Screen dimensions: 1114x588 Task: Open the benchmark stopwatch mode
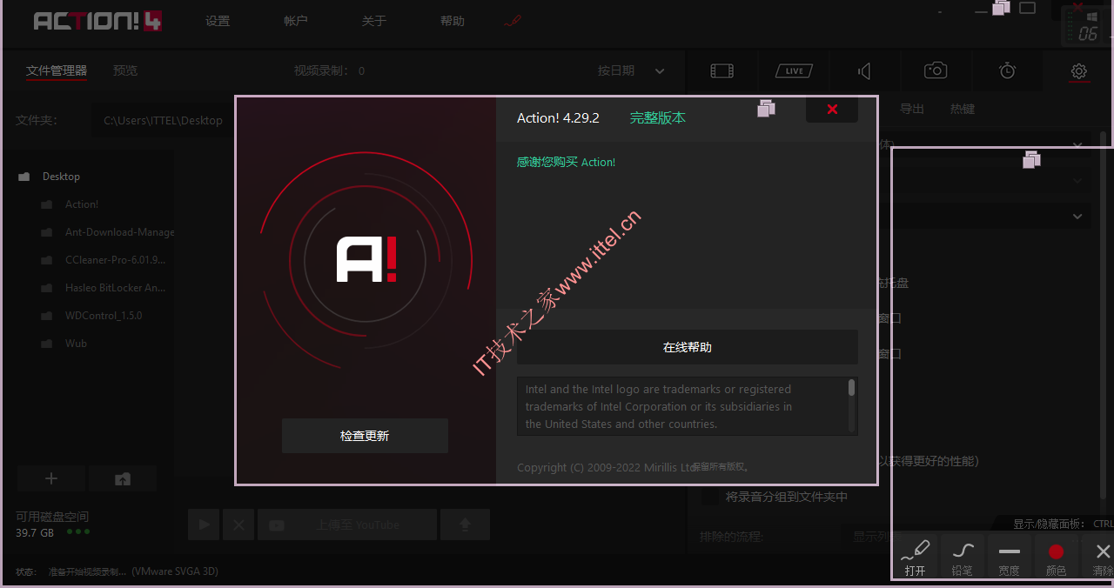tap(1007, 70)
